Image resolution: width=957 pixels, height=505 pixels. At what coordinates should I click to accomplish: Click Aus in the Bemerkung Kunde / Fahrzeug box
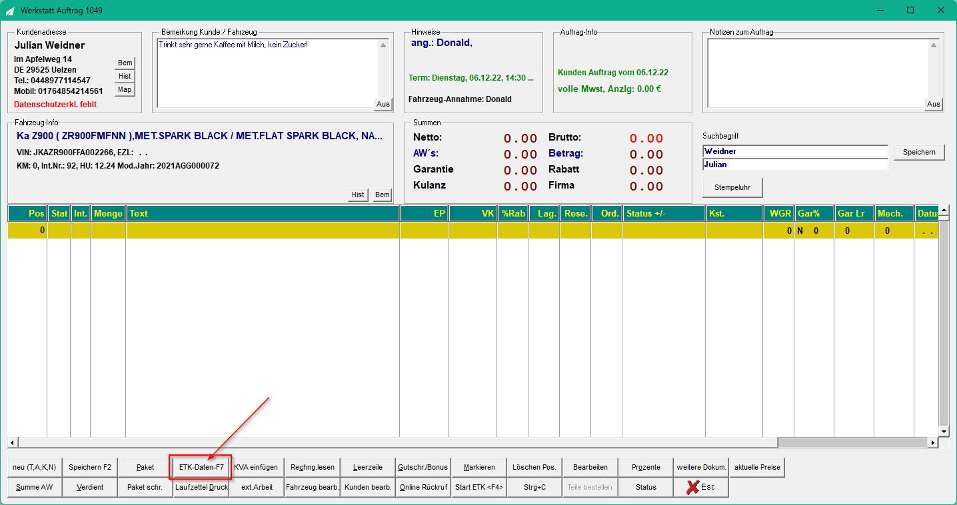click(383, 104)
